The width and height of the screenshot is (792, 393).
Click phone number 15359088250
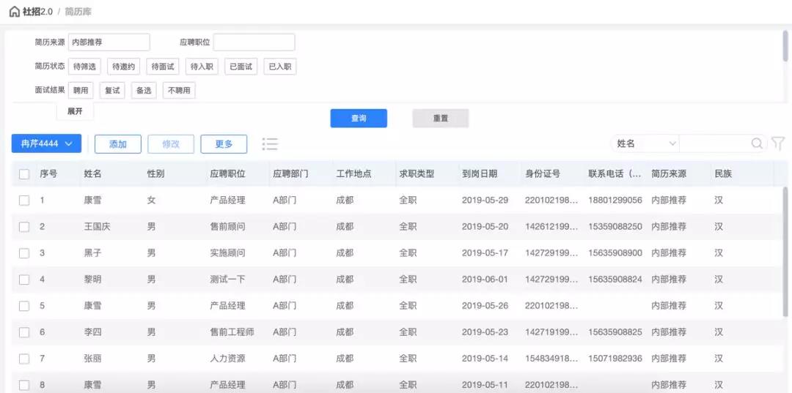[x=615, y=227]
